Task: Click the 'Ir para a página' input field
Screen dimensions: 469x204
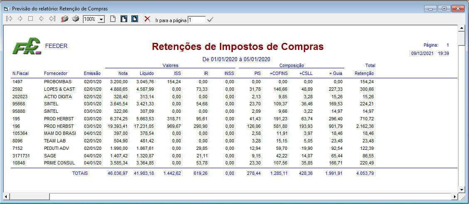Action: tap(196, 20)
